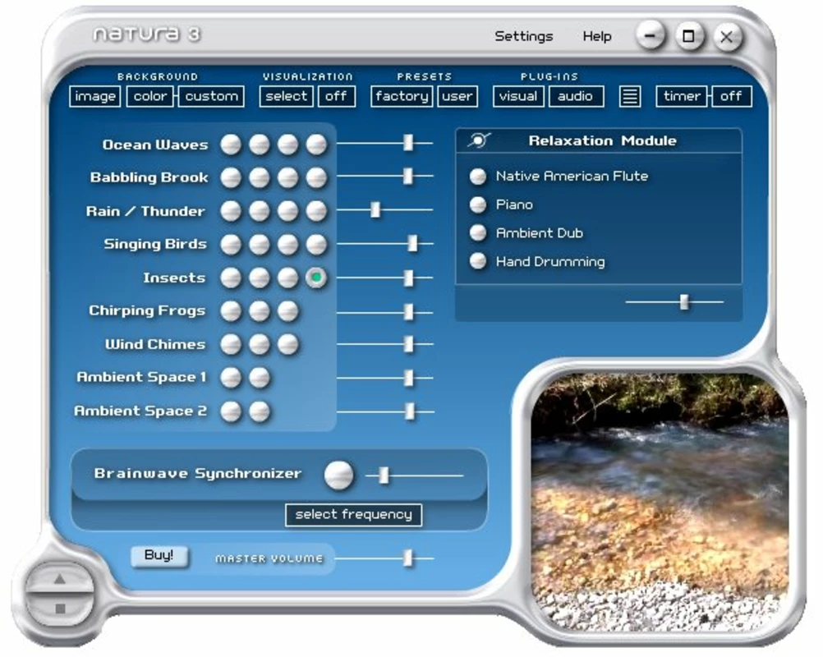
Task: Activate the fourth Singing Birds sound button
Action: 316,244
